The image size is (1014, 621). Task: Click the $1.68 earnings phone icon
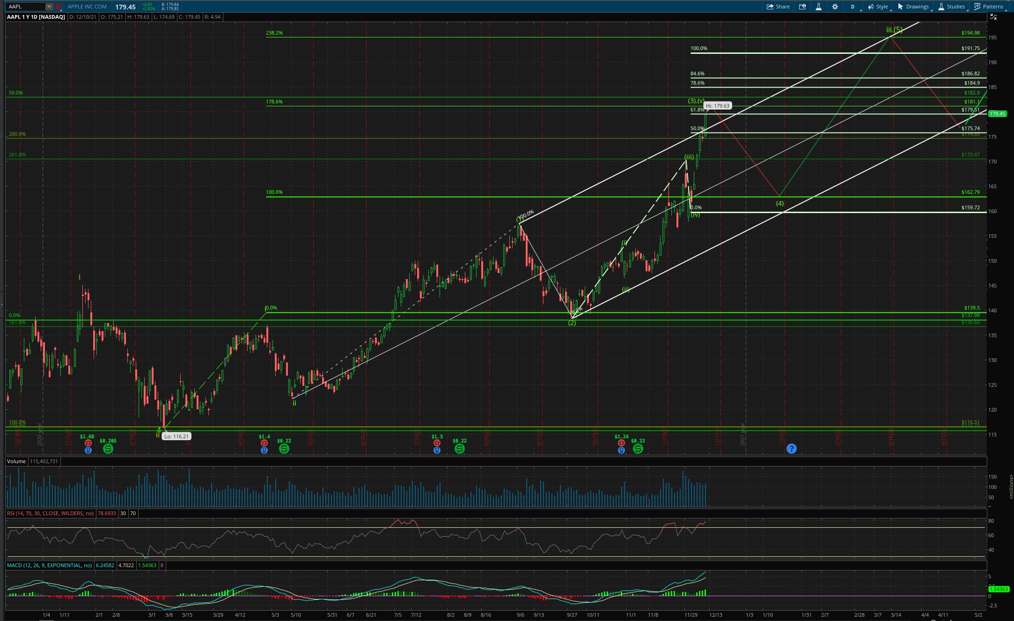point(88,443)
